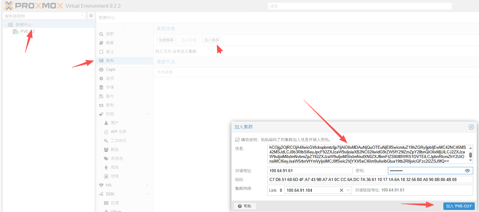Click the 帮助 help button
Viewport: 479px width, 212px height.
coord(245,206)
